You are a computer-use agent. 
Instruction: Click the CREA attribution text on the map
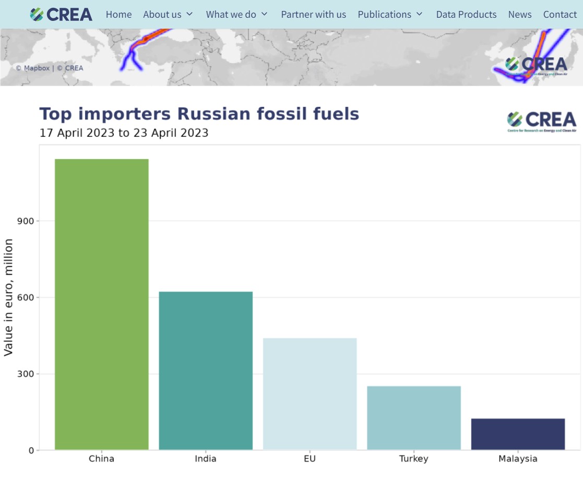73,68
